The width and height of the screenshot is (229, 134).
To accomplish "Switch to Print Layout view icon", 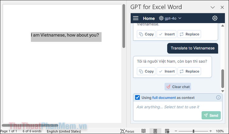I will click(155, 131).
